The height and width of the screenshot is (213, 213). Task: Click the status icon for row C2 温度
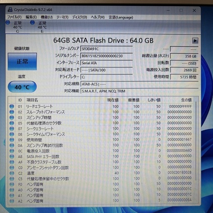coord(12,173)
